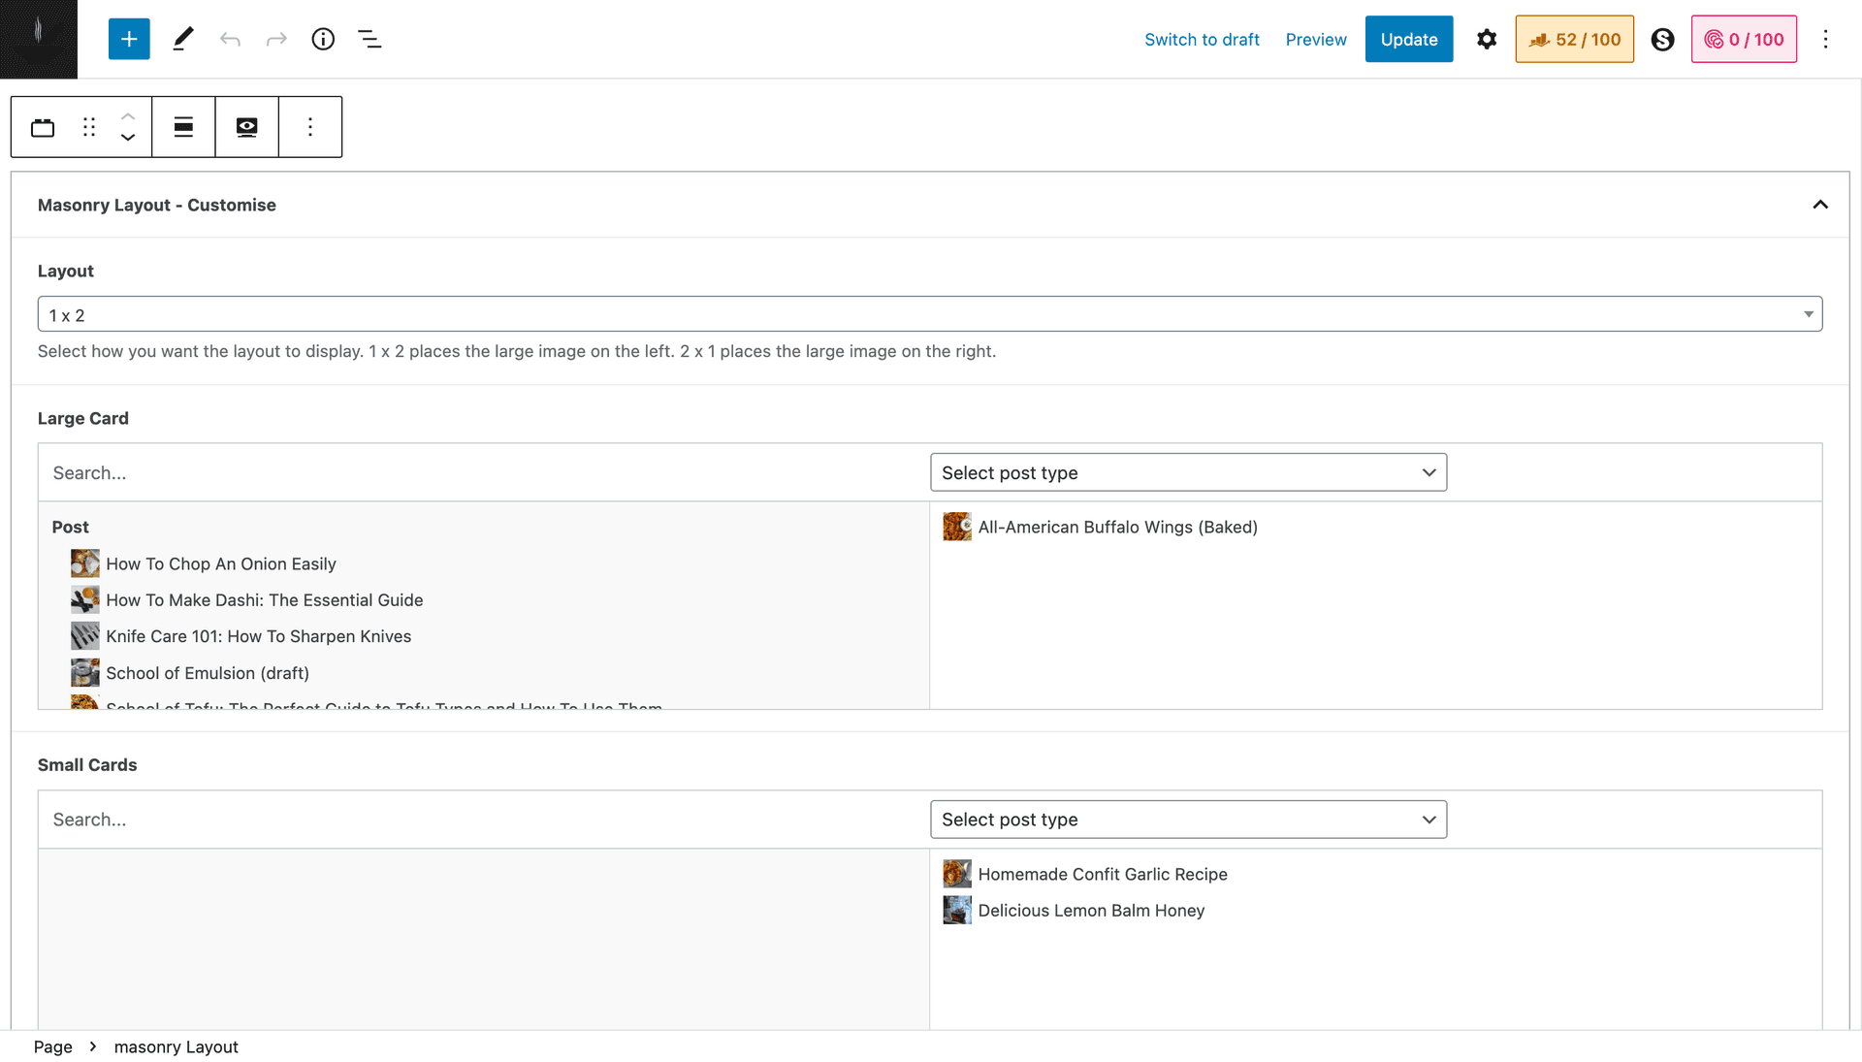1862x1062 pixels.
Task: Open Large Card Select post type dropdown
Action: 1188,472
